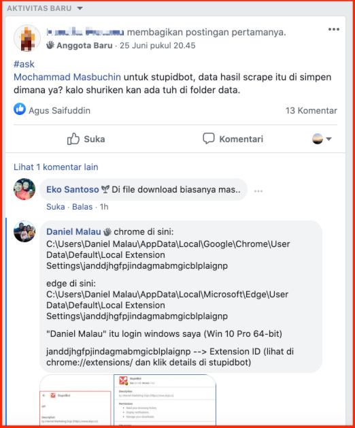
Task: Show who liked: Agus Saifuddin
Action: [59, 110]
